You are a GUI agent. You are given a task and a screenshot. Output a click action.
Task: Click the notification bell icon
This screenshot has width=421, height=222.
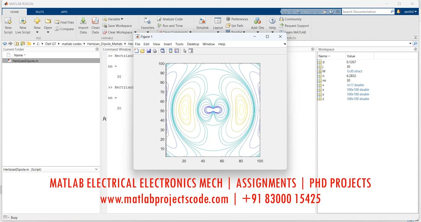coord(398,12)
